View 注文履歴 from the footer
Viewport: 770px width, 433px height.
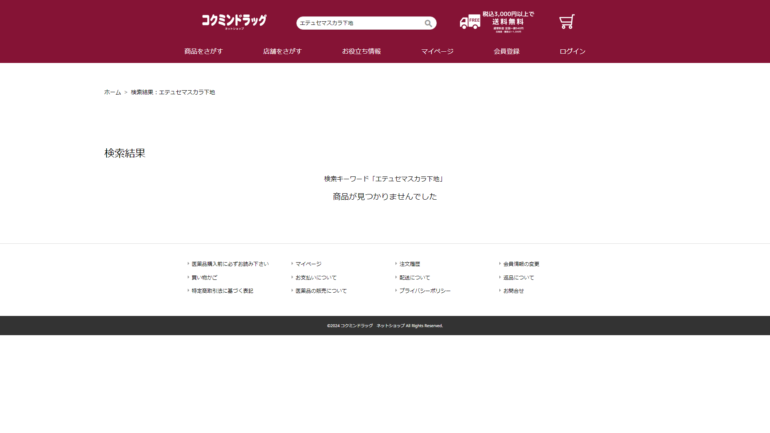409,264
